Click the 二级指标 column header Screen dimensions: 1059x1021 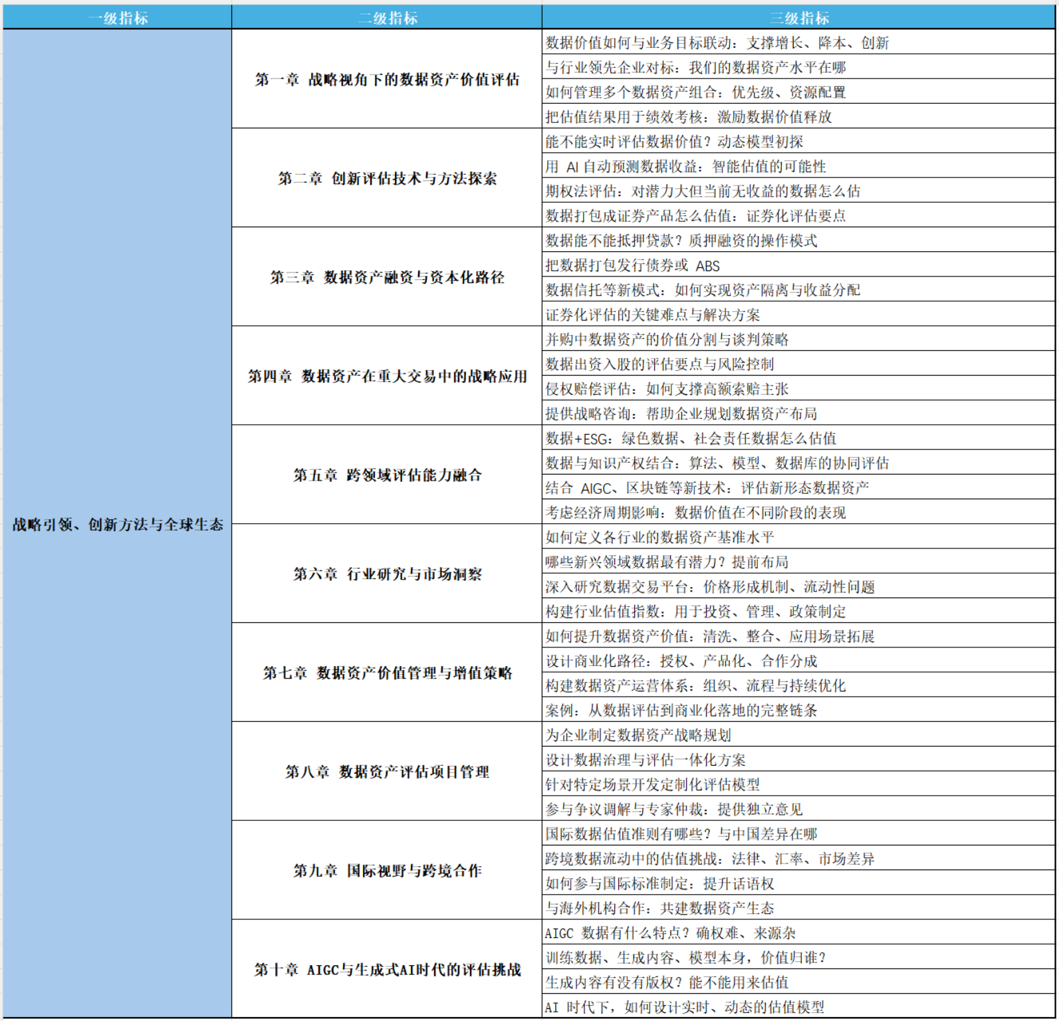coord(387,18)
